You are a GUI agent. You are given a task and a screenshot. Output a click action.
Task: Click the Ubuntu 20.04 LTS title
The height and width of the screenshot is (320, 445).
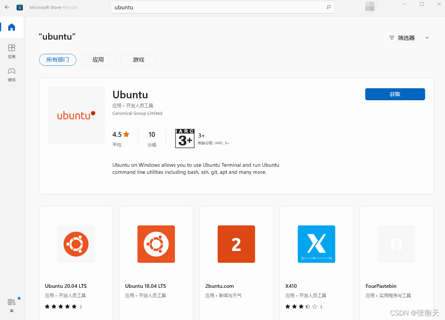[x=66, y=286]
